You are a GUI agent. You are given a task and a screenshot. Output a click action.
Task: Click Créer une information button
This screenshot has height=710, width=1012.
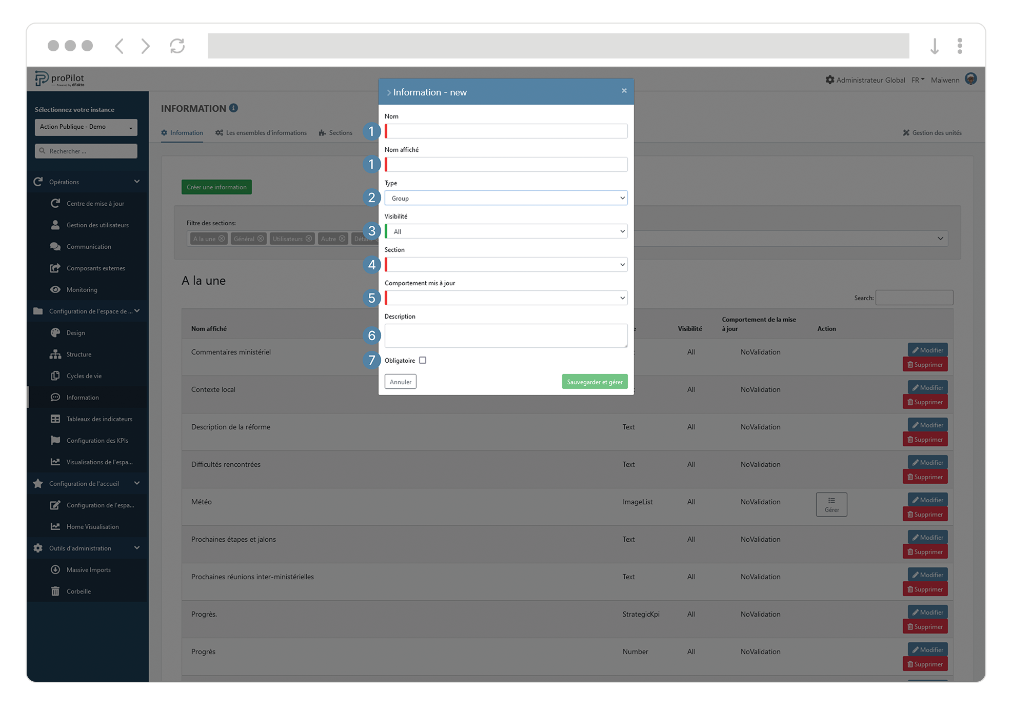216,187
